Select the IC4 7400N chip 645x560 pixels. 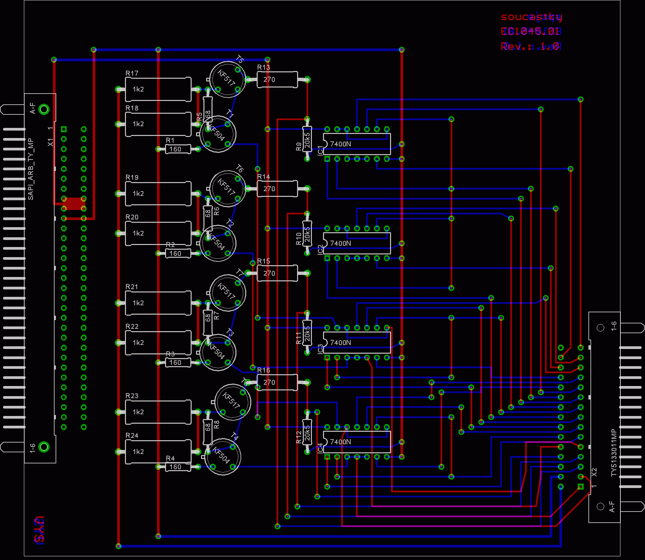[356, 442]
